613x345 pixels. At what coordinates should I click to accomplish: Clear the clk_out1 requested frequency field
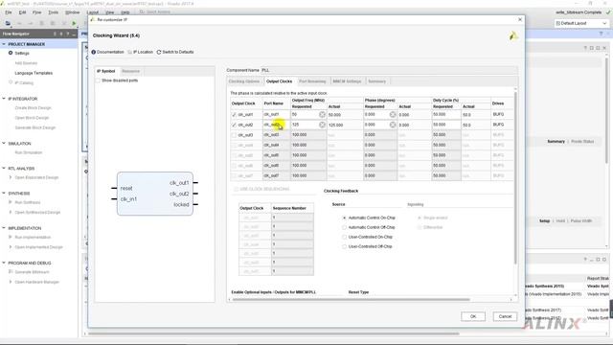click(x=322, y=115)
